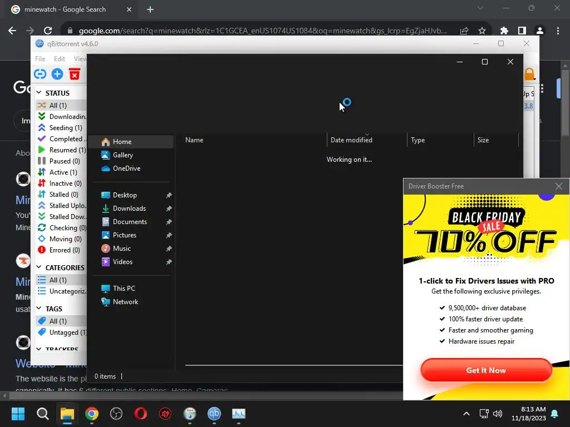
Task: Select All (1) under Tags
Action: [x=61, y=321]
